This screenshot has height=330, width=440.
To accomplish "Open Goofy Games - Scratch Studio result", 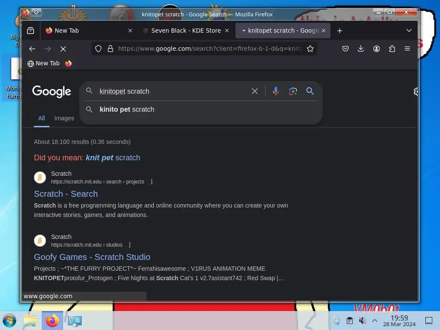I will 92,257.
